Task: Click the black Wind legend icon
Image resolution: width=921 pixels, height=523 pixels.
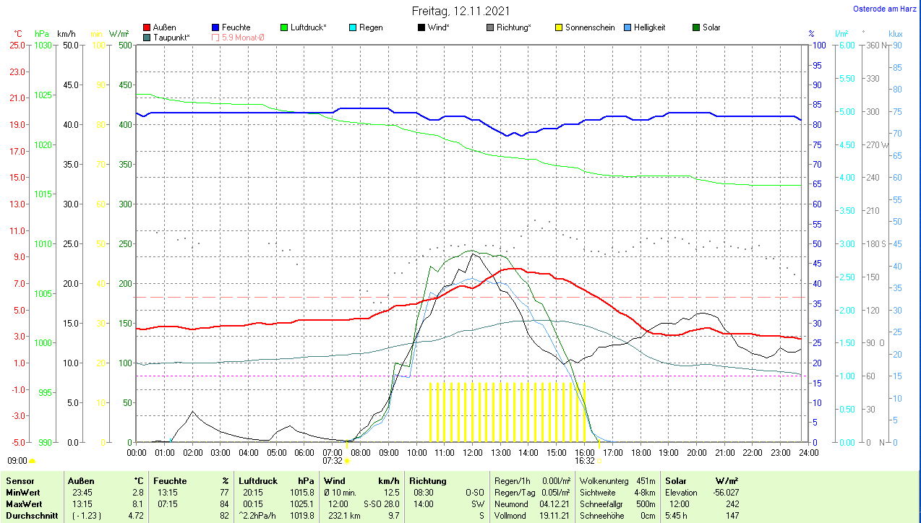Action: pyautogui.click(x=421, y=27)
